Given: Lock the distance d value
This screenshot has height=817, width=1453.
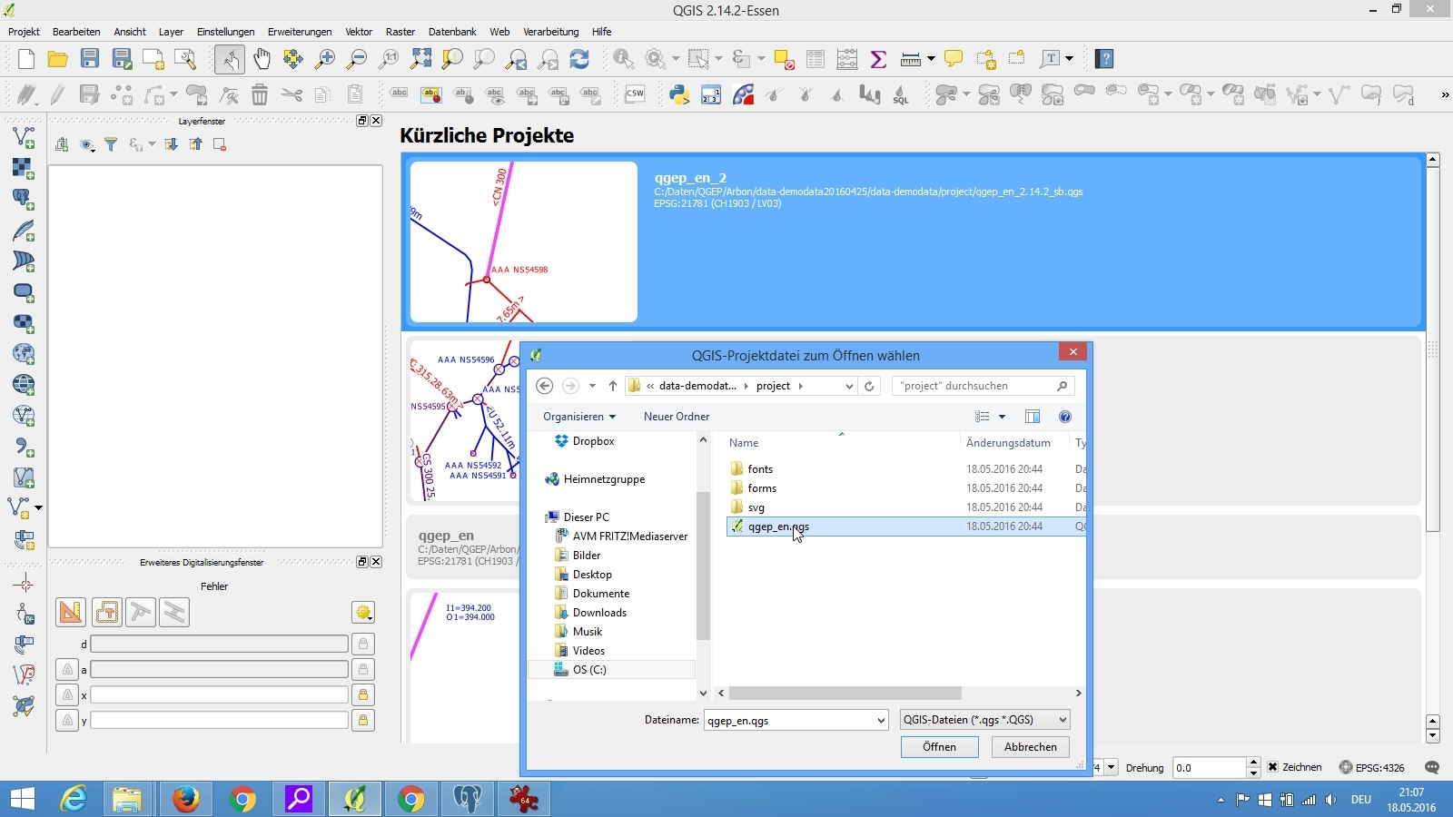Looking at the screenshot, I should point(363,644).
